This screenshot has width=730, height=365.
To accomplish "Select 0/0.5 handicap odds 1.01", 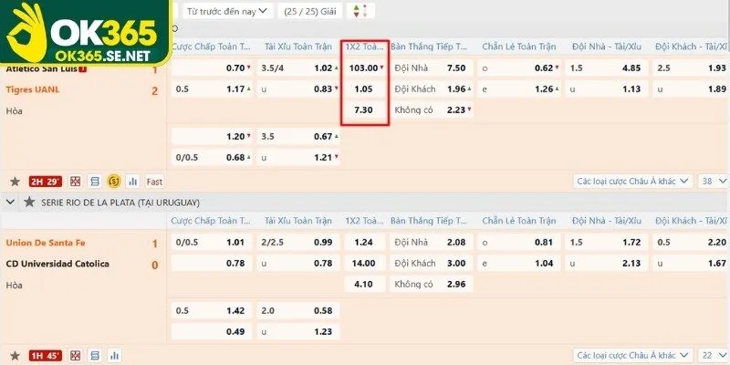I will click(x=212, y=242).
